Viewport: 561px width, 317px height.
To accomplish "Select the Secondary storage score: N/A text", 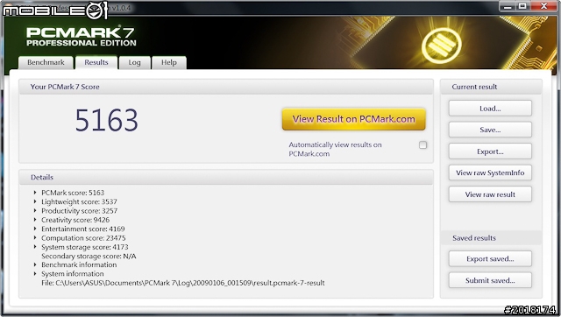I will [x=89, y=256].
